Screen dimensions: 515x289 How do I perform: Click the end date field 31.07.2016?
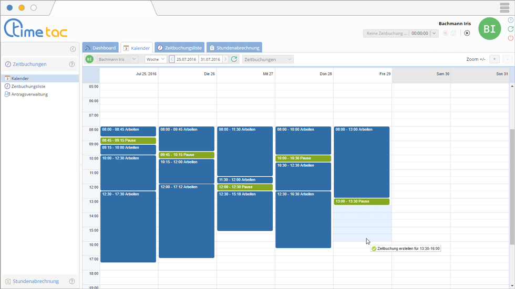[210, 59]
